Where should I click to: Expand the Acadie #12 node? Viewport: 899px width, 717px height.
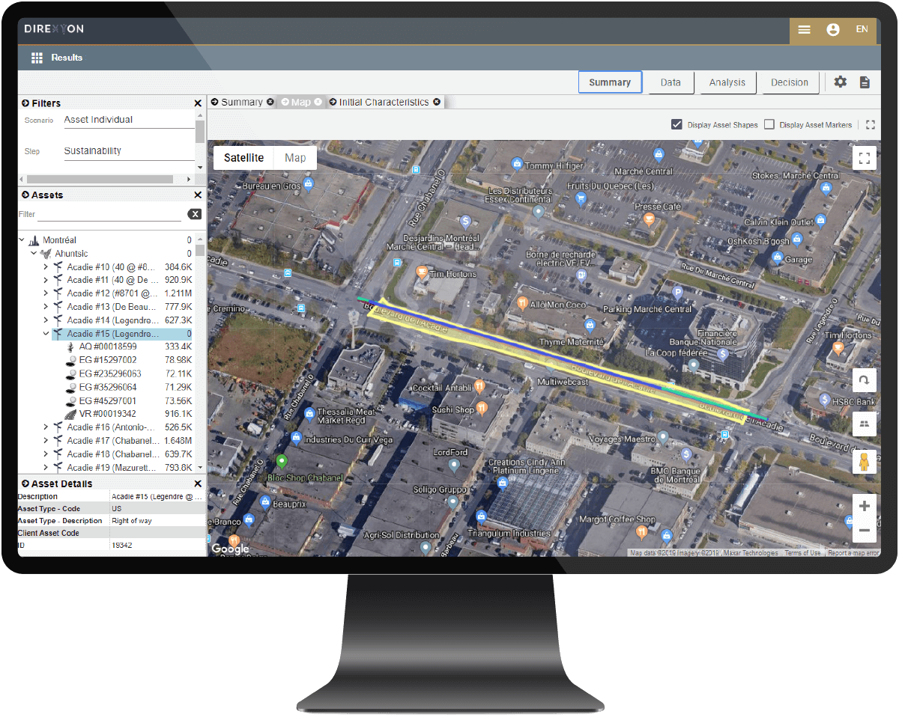click(45, 293)
